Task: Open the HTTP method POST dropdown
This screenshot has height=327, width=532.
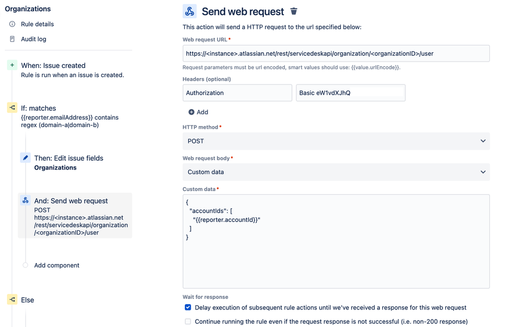Action: [336, 141]
